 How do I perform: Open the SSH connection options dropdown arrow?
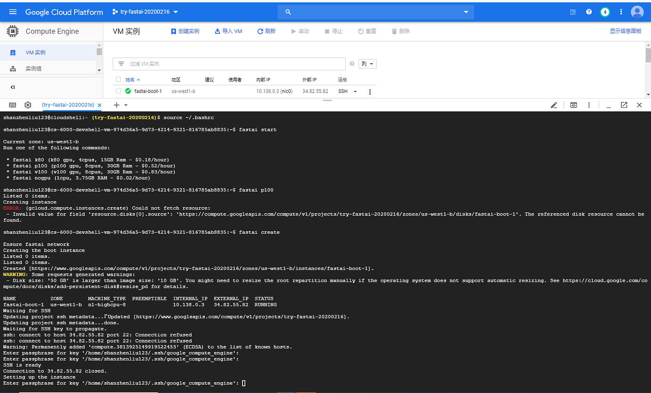[x=355, y=91]
